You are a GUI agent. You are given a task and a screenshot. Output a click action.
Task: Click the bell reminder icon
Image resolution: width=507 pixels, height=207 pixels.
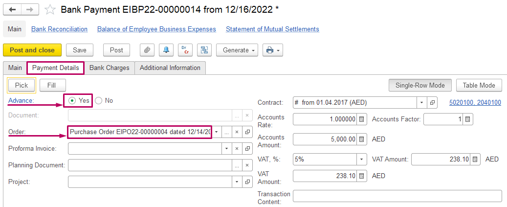click(166, 50)
